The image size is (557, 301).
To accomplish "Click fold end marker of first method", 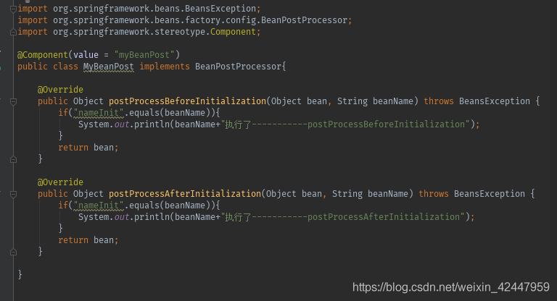I will point(14,158).
